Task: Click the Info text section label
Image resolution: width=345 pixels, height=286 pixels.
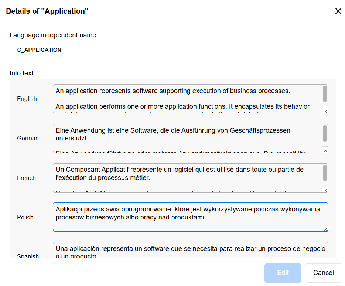Action: [x=21, y=73]
